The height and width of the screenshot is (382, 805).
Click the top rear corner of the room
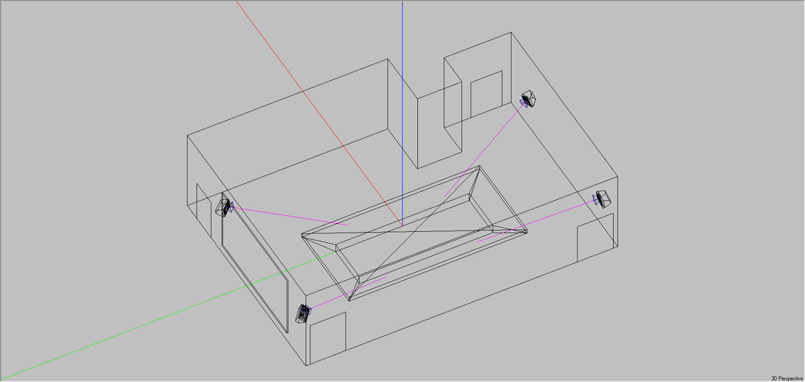pos(510,32)
